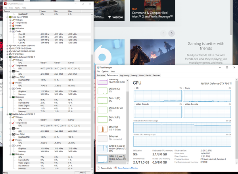Collapse Clocks under Intel Core i7
This screenshot has width=238, height=174.
pos(10,32)
